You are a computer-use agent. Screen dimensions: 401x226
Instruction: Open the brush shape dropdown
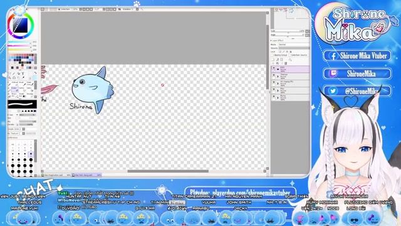coord(14,129)
